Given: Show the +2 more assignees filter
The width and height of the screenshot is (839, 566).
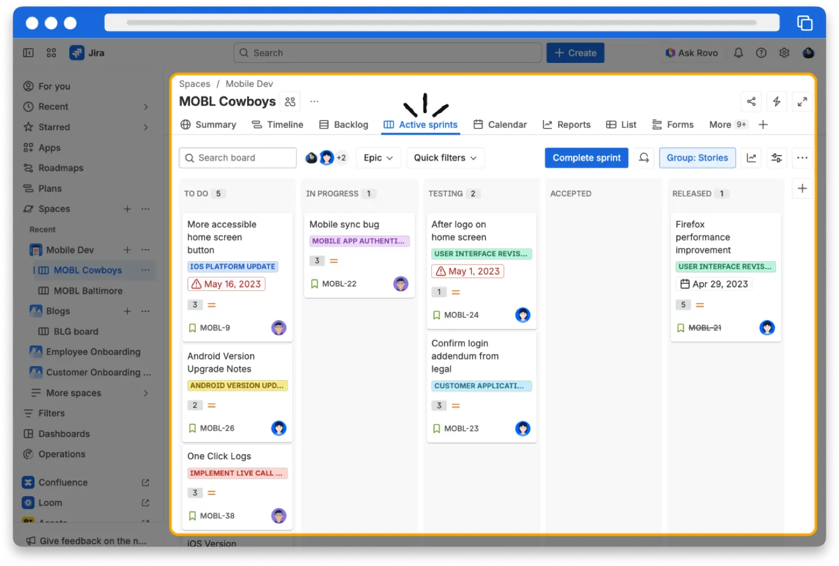Looking at the screenshot, I should (x=341, y=158).
